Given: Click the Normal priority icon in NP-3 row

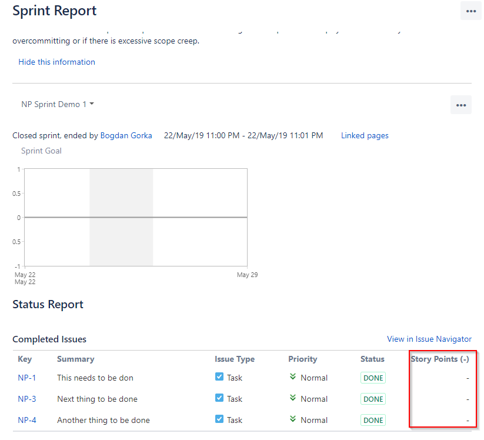Looking at the screenshot, I should tap(293, 398).
